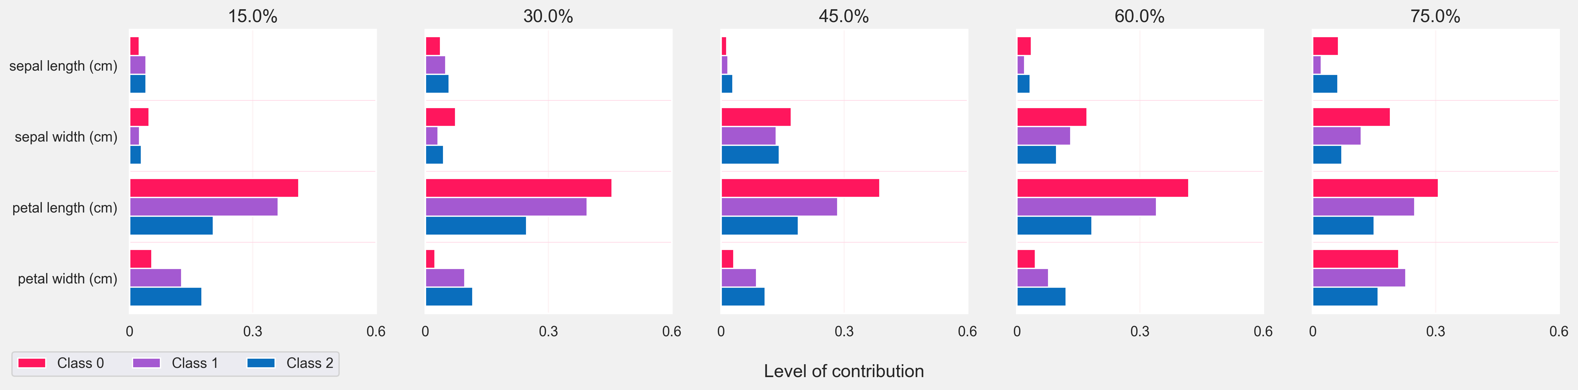Pick Class 0 sepal width bar in 60.0% chart
Image resolution: width=1578 pixels, height=390 pixels.
[1052, 117]
